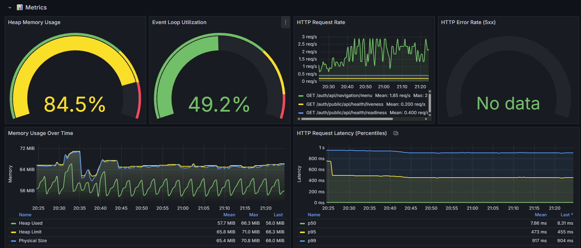The image size is (581, 248).
Task: Sort latency legend by Last column
Action: pos(567,215)
